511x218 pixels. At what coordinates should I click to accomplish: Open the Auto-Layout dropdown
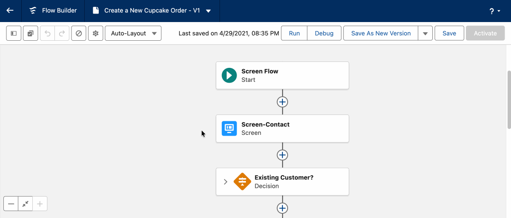(x=133, y=34)
